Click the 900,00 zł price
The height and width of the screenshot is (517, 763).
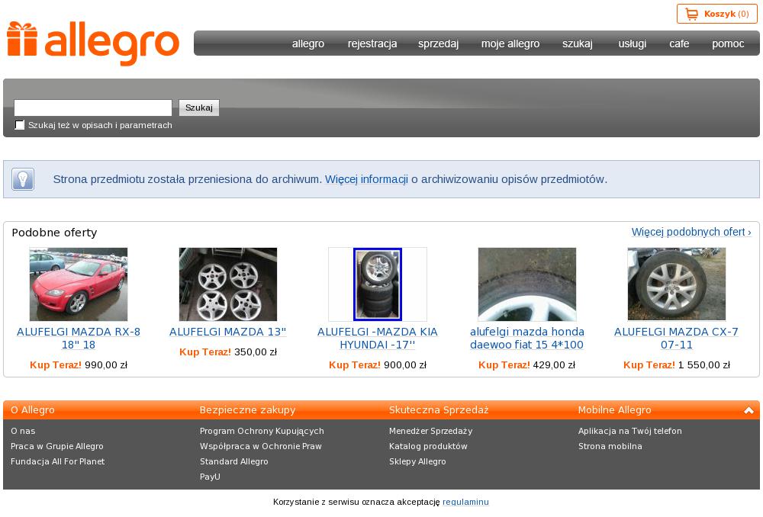tap(405, 364)
